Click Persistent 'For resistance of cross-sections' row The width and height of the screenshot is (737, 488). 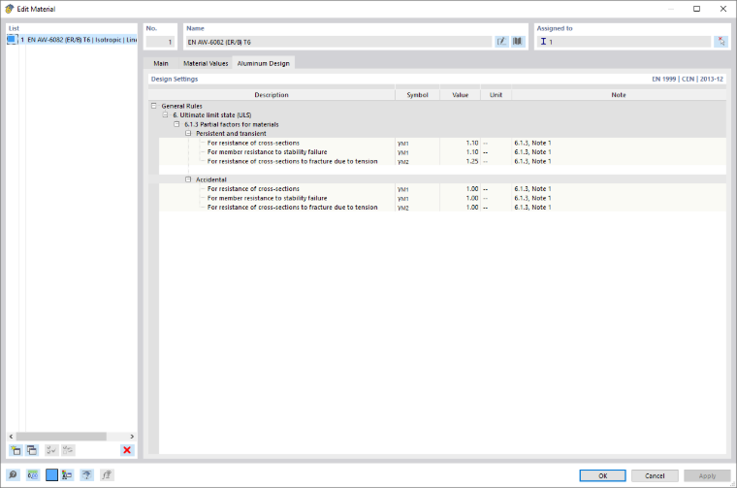[x=442, y=143]
